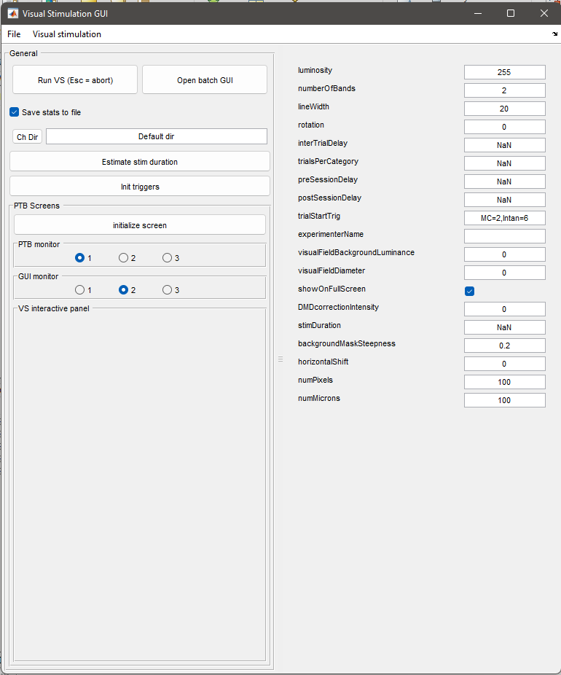This screenshot has height=675, width=561.
Task: Click the trialStartTrig label
Action: 319,216
